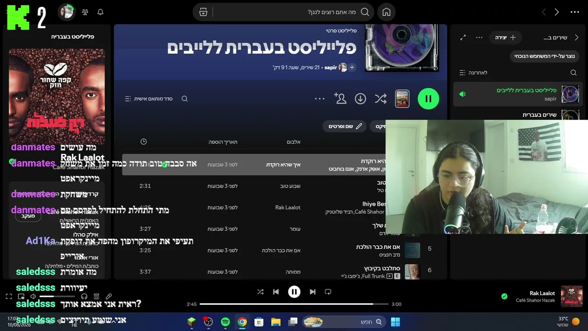Skip to the previous track
Screen dimensions: 588x331
click(276, 291)
